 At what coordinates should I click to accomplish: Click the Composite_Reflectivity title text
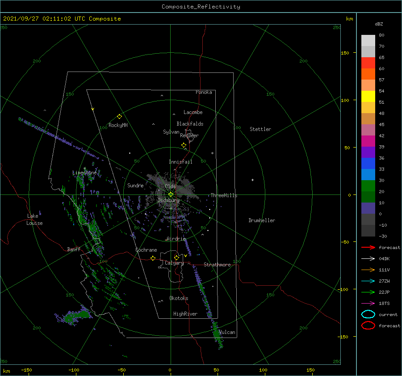point(201,7)
